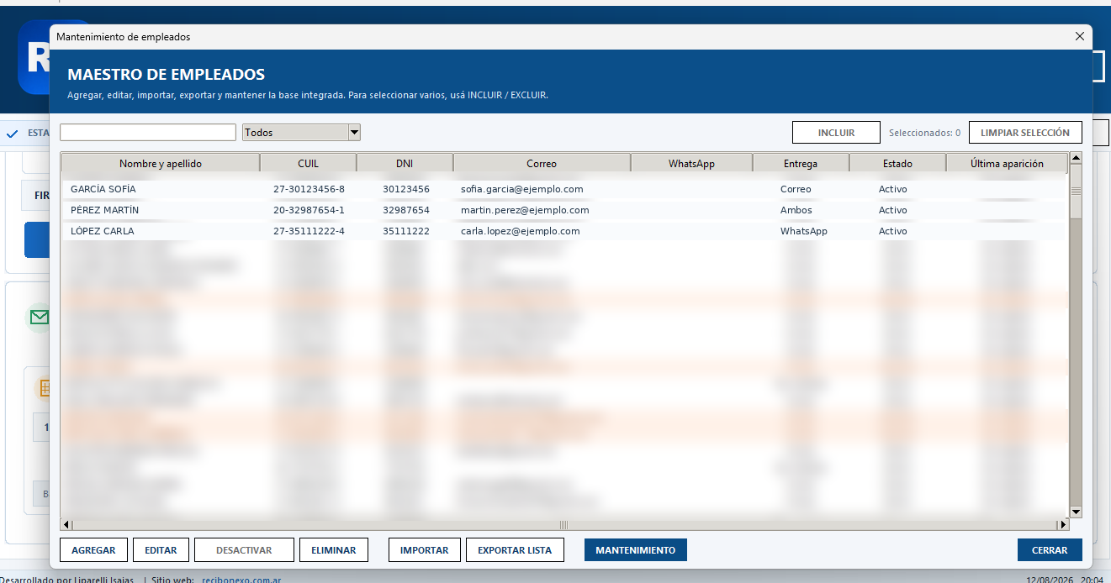Click the email carla.lopez@ejemplo.com
This screenshot has height=583, width=1111.
pyautogui.click(x=520, y=231)
